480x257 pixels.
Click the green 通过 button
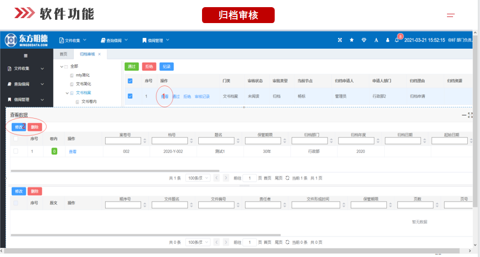click(x=132, y=66)
